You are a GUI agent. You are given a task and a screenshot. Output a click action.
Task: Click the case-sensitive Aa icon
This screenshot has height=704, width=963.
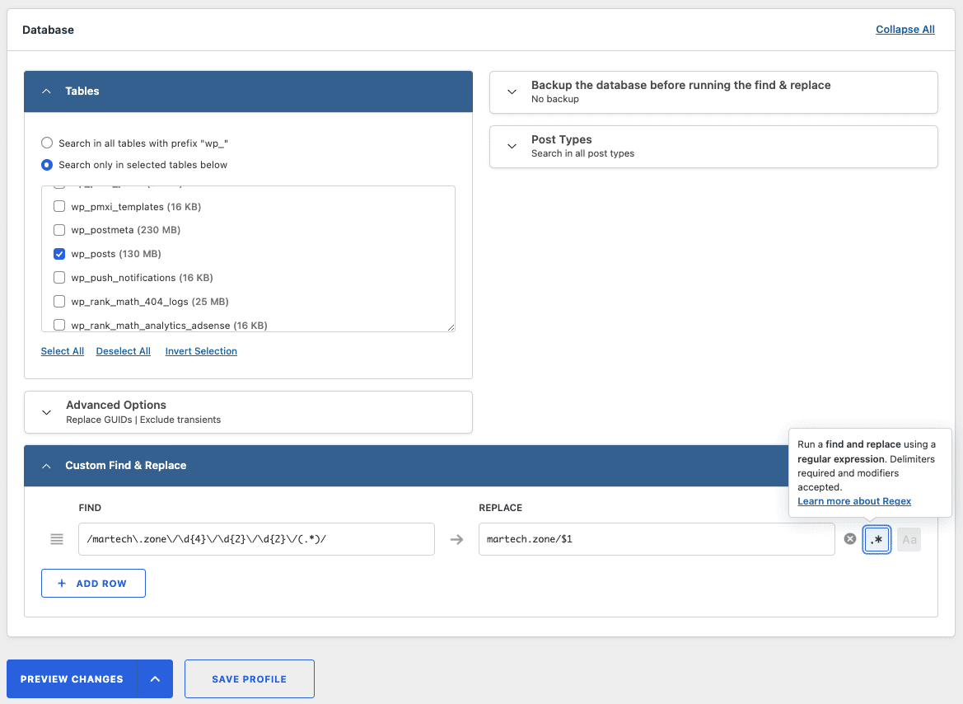pos(909,540)
